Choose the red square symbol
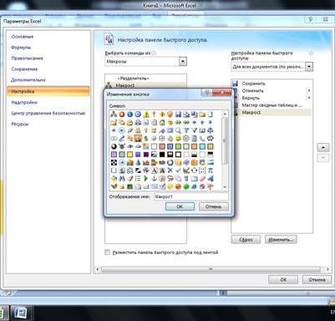335x321 pixels. 162,146
